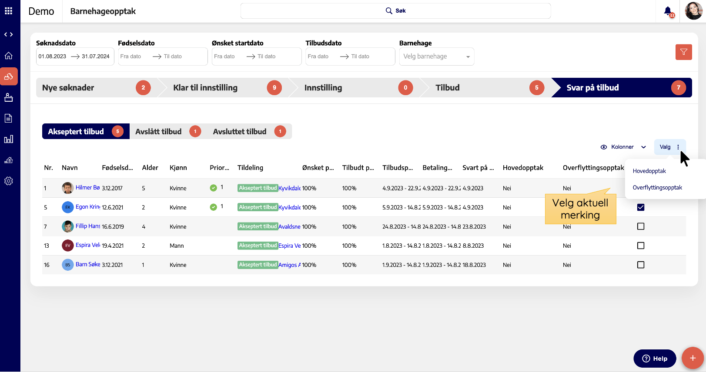
Task: Go to the Svar på tilbud step
Action: click(622, 88)
